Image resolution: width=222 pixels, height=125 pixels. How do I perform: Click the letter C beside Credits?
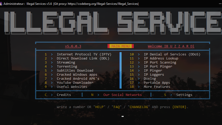[x=46, y=95]
